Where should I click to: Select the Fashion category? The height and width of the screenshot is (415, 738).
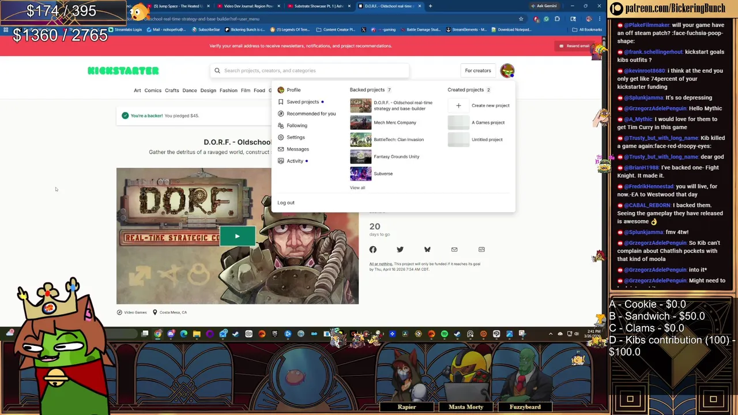(x=228, y=90)
